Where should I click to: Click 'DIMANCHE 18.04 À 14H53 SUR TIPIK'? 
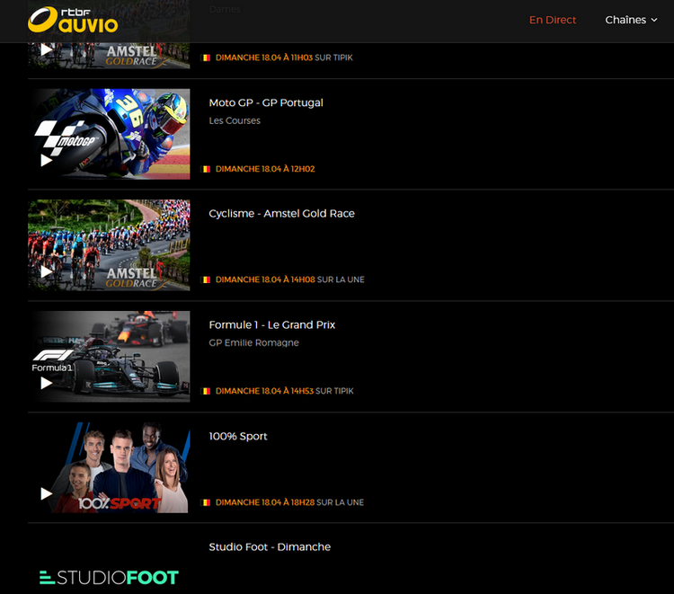pos(285,391)
